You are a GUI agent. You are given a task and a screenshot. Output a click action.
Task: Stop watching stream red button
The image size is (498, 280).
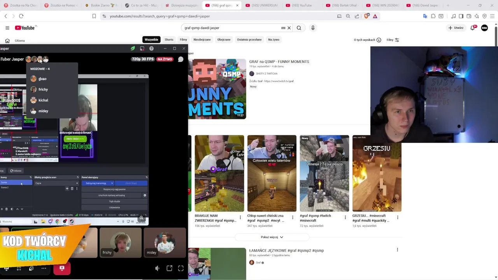coord(62,268)
